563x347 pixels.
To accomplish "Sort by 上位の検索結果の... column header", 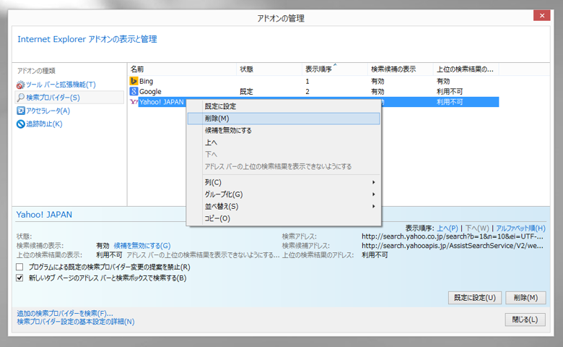I will 466,69.
